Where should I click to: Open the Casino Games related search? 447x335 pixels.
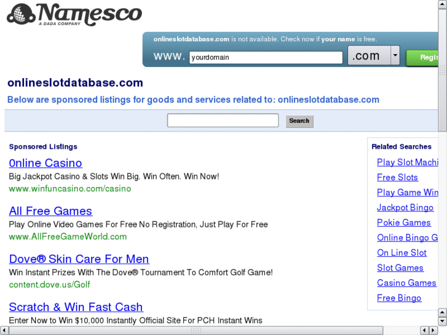pyautogui.click(x=406, y=283)
